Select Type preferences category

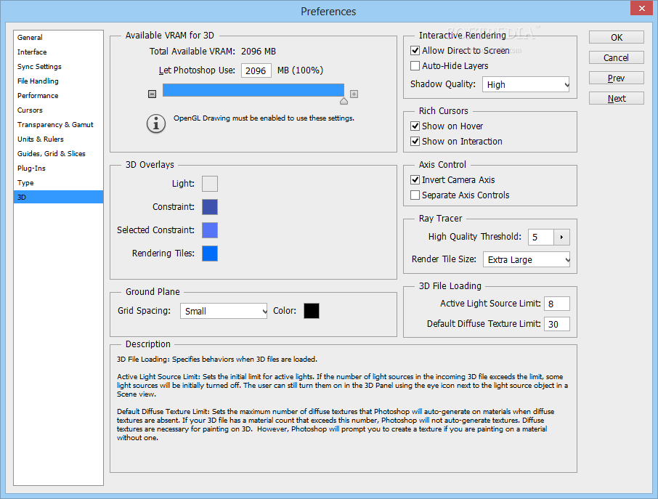(58, 182)
